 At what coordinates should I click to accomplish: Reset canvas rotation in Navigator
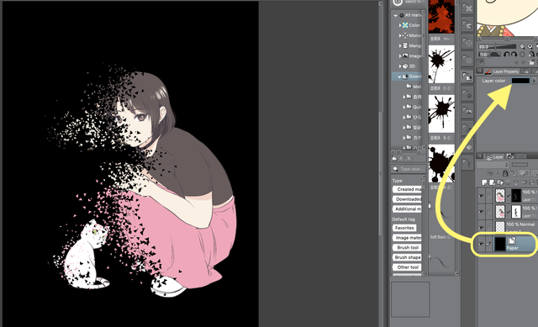click(522, 55)
